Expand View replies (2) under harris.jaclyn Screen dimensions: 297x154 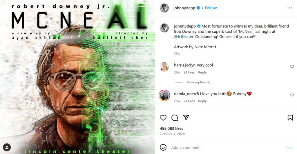tap(198, 82)
